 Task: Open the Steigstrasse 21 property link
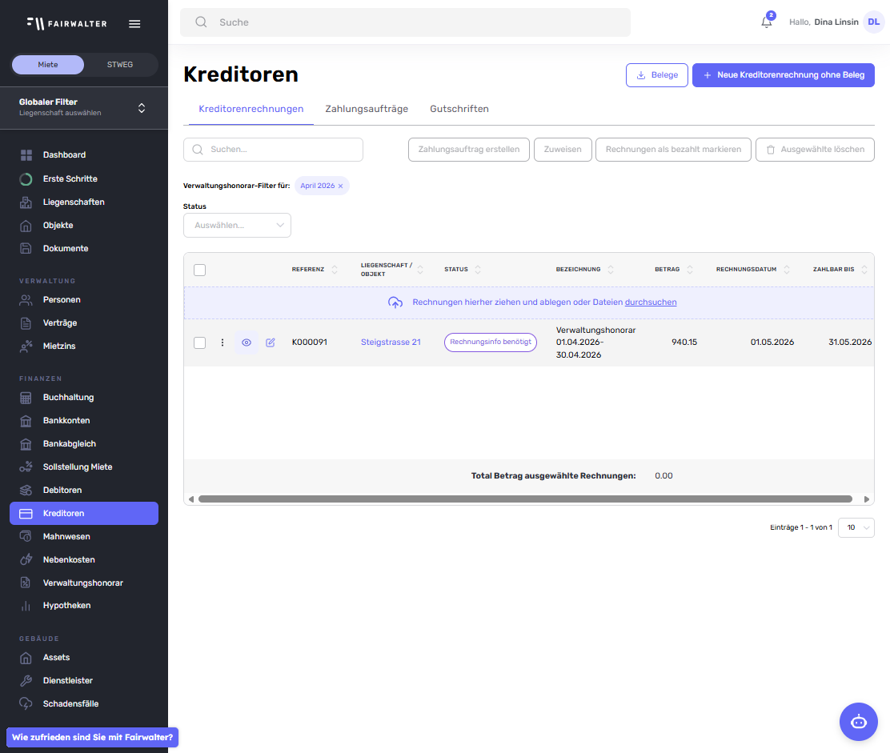(391, 342)
